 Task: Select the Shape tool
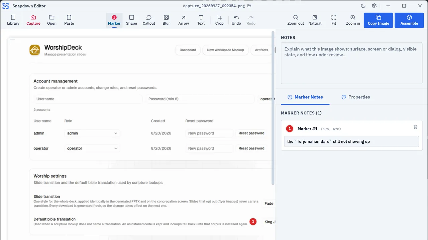tap(131, 20)
